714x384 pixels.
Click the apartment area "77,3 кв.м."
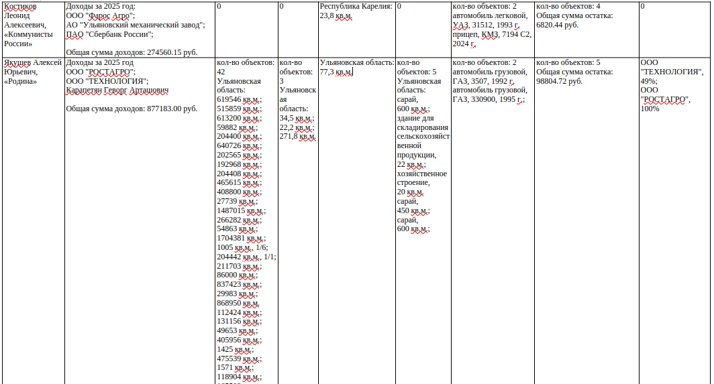pos(336,72)
